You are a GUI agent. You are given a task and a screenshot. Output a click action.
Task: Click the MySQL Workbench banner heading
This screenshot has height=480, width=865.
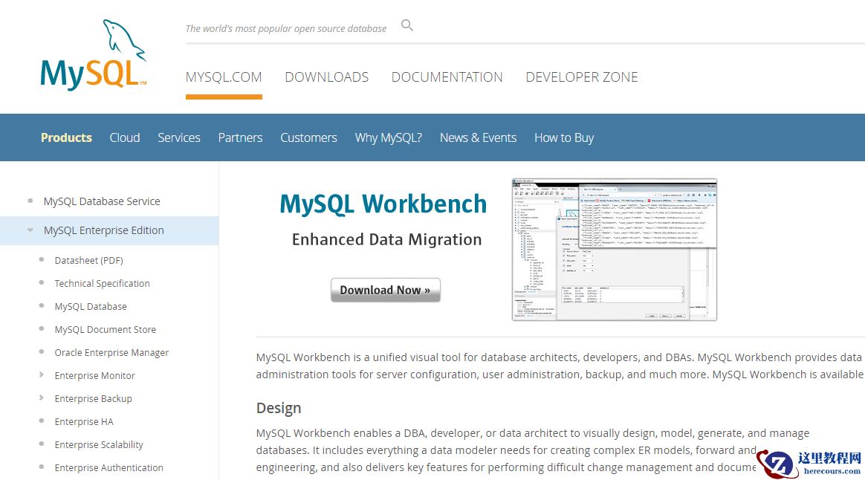(383, 204)
